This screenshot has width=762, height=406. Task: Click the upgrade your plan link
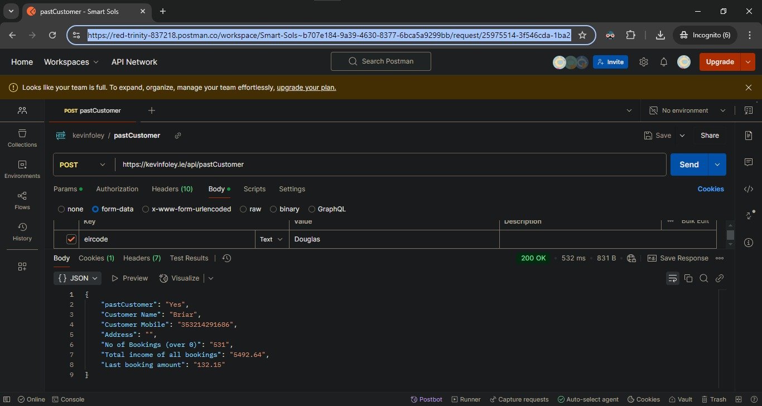[x=306, y=88]
